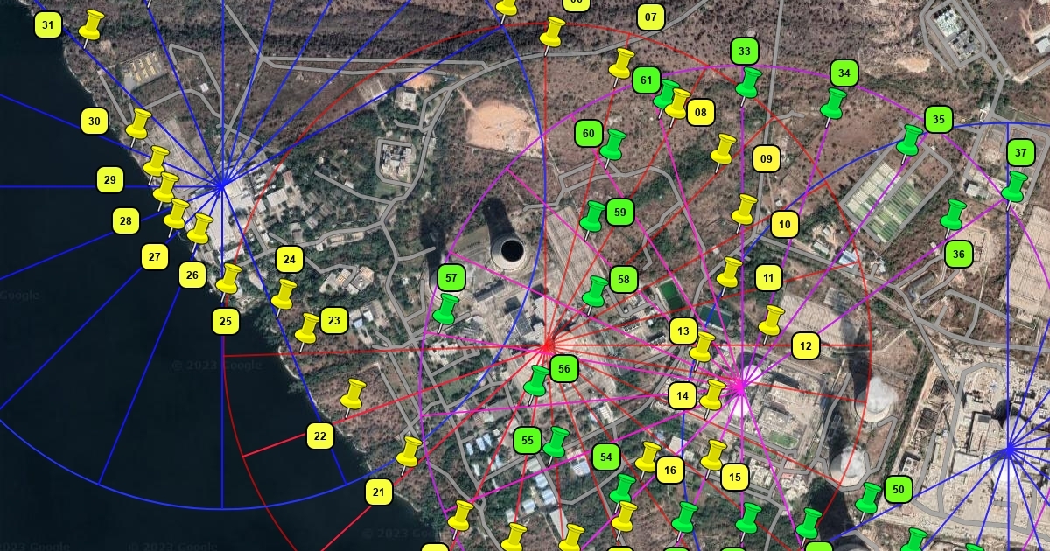
Task: Select the green waypoint label 33
Action: click(x=744, y=52)
